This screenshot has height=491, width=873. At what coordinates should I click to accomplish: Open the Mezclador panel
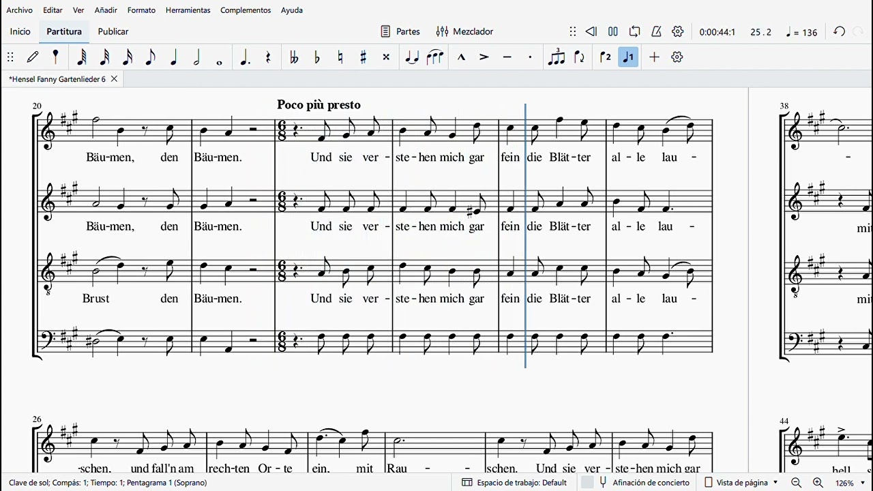click(464, 31)
